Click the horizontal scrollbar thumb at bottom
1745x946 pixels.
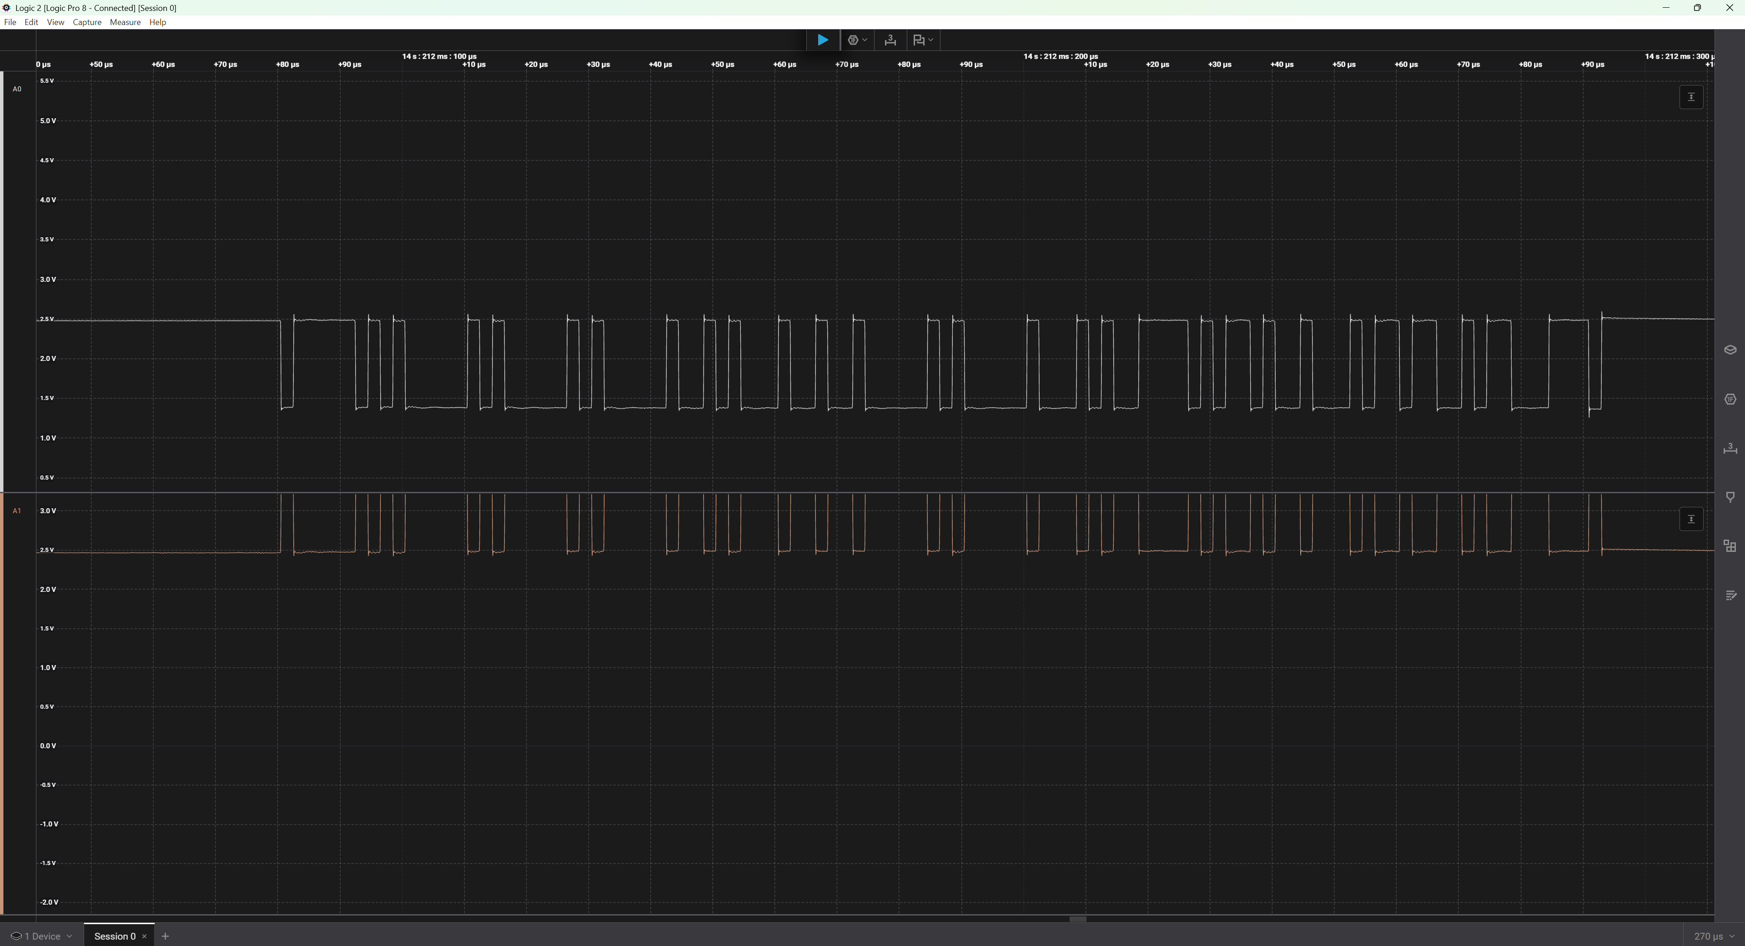[x=1078, y=920]
